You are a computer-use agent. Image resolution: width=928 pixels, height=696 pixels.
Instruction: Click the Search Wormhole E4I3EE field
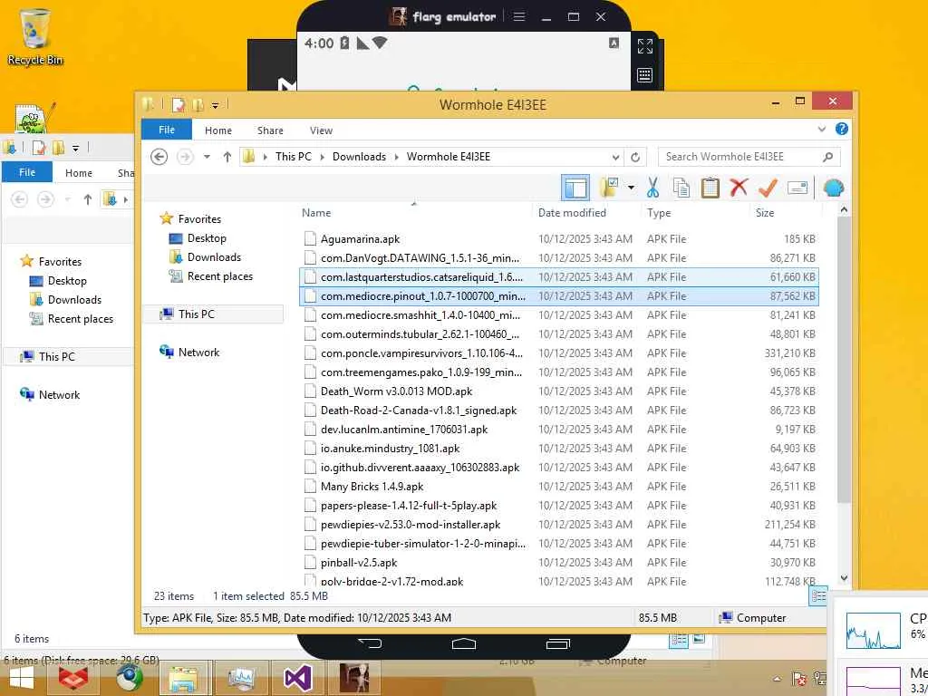click(x=749, y=157)
